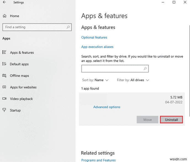Open Advanced options for the listed app
Screen dimensions: 190x162
click(x=107, y=107)
